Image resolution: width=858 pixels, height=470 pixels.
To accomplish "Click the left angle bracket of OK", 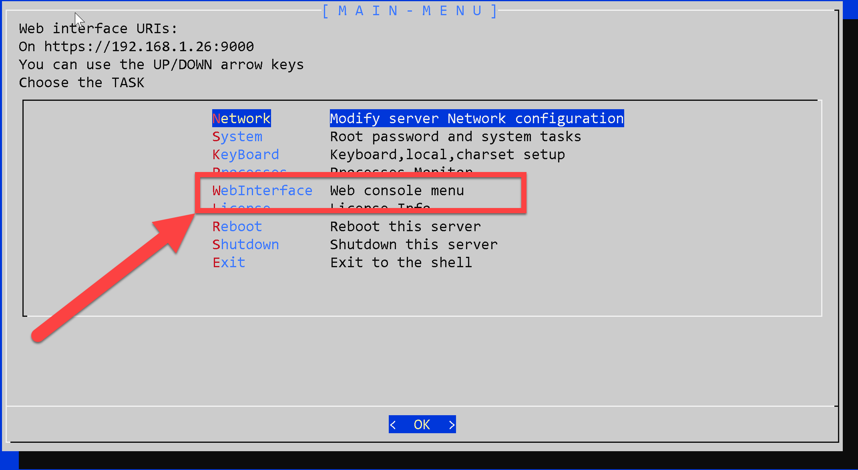I will click(x=393, y=424).
